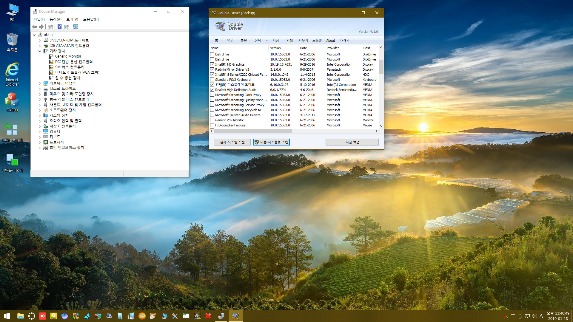This screenshot has height=322, width=573.
Task: Check Standard PS/2 Keyboard driver
Action: click(212, 80)
